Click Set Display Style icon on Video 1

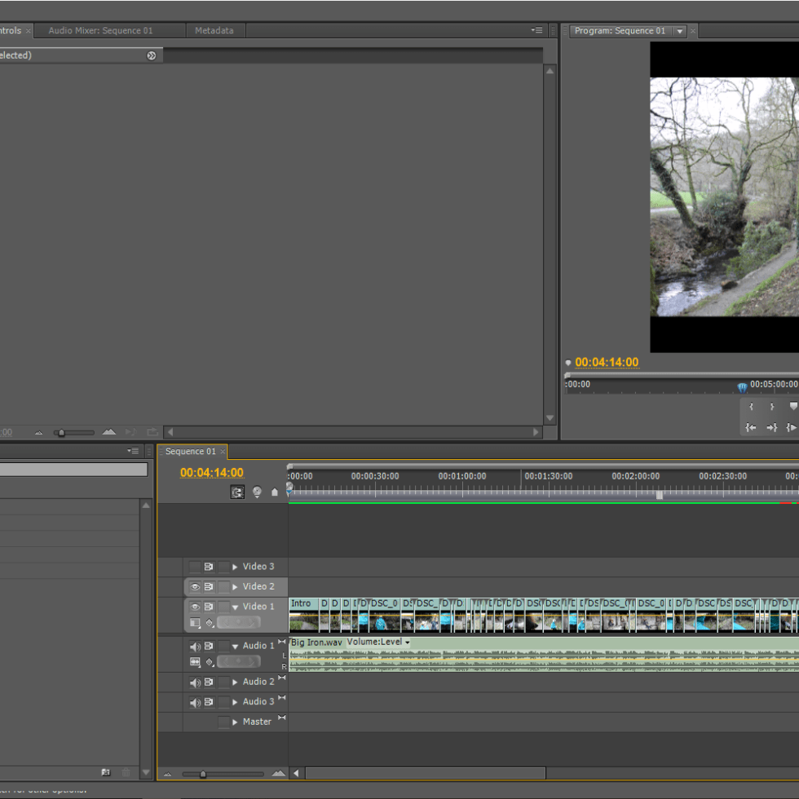(195, 623)
